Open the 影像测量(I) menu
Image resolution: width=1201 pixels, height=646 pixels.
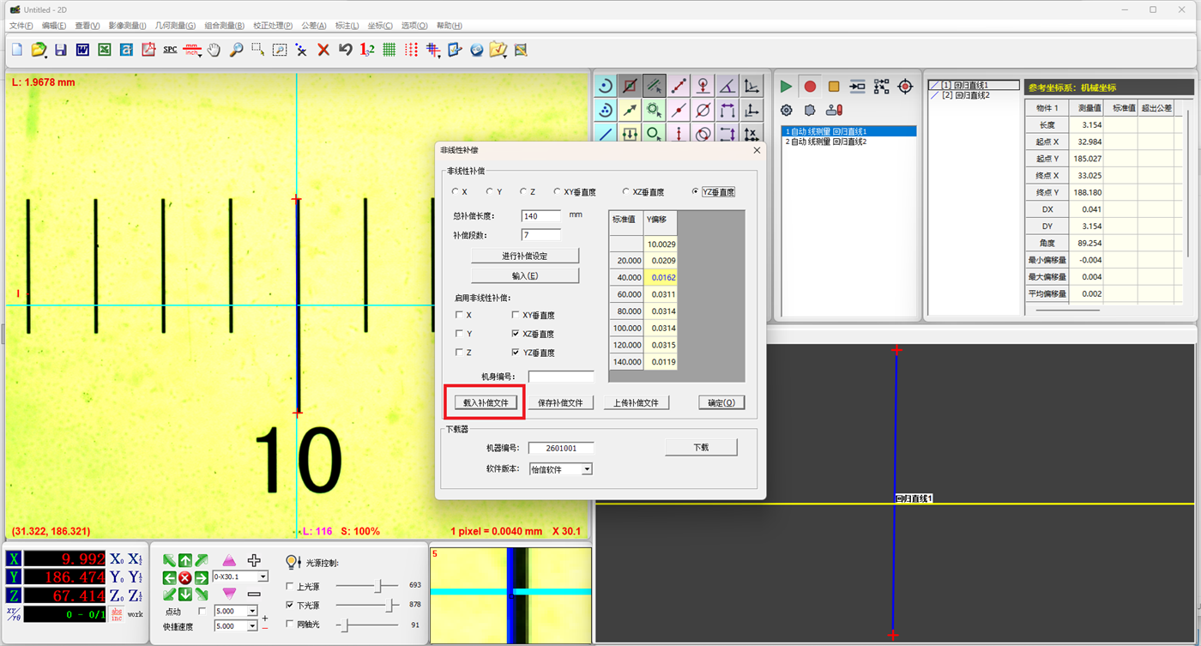pyautogui.click(x=127, y=26)
